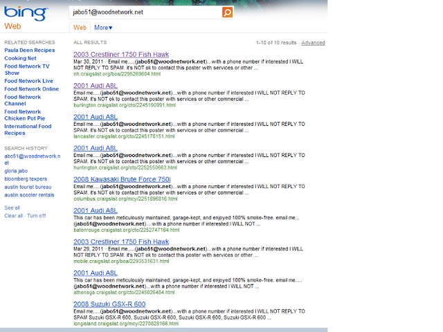The image size is (443, 332).
Task: Click the SEARCH HISTORY heading
Action: coord(26,148)
